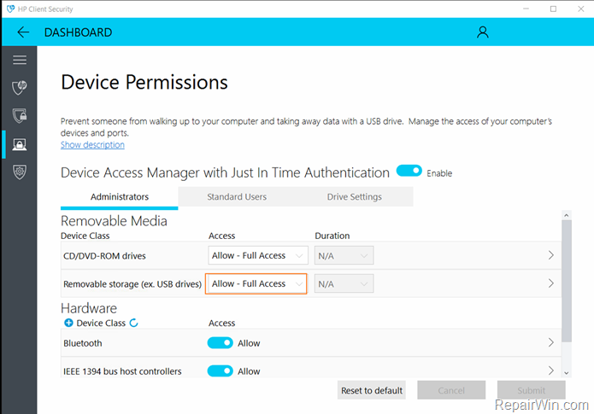This screenshot has width=594, height=414.
Task: Click the plus icon beside Device Class
Action: coord(68,324)
